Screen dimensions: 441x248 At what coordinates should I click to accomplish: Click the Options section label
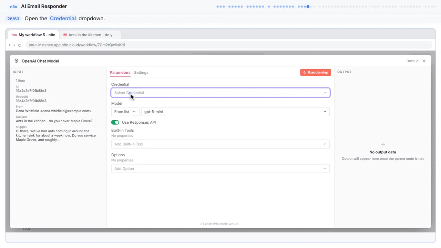(118, 155)
